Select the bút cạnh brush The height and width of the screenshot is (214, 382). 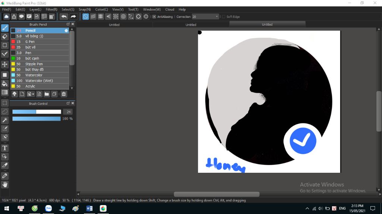[40, 58]
